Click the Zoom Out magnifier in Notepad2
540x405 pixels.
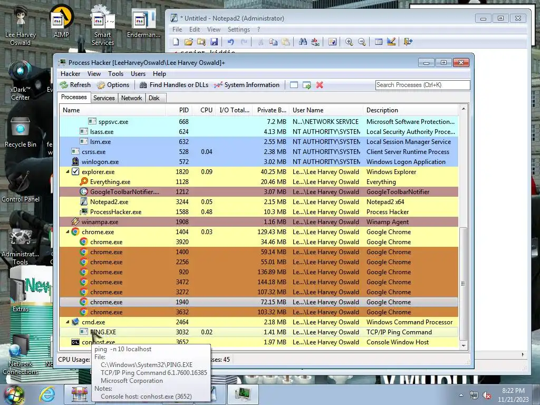pyautogui.click(x=362, y=42)
